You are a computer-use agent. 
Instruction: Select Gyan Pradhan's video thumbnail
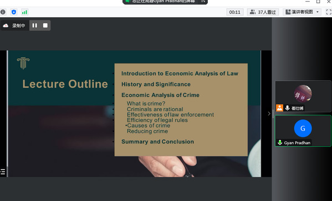click(x=303, y=131)
